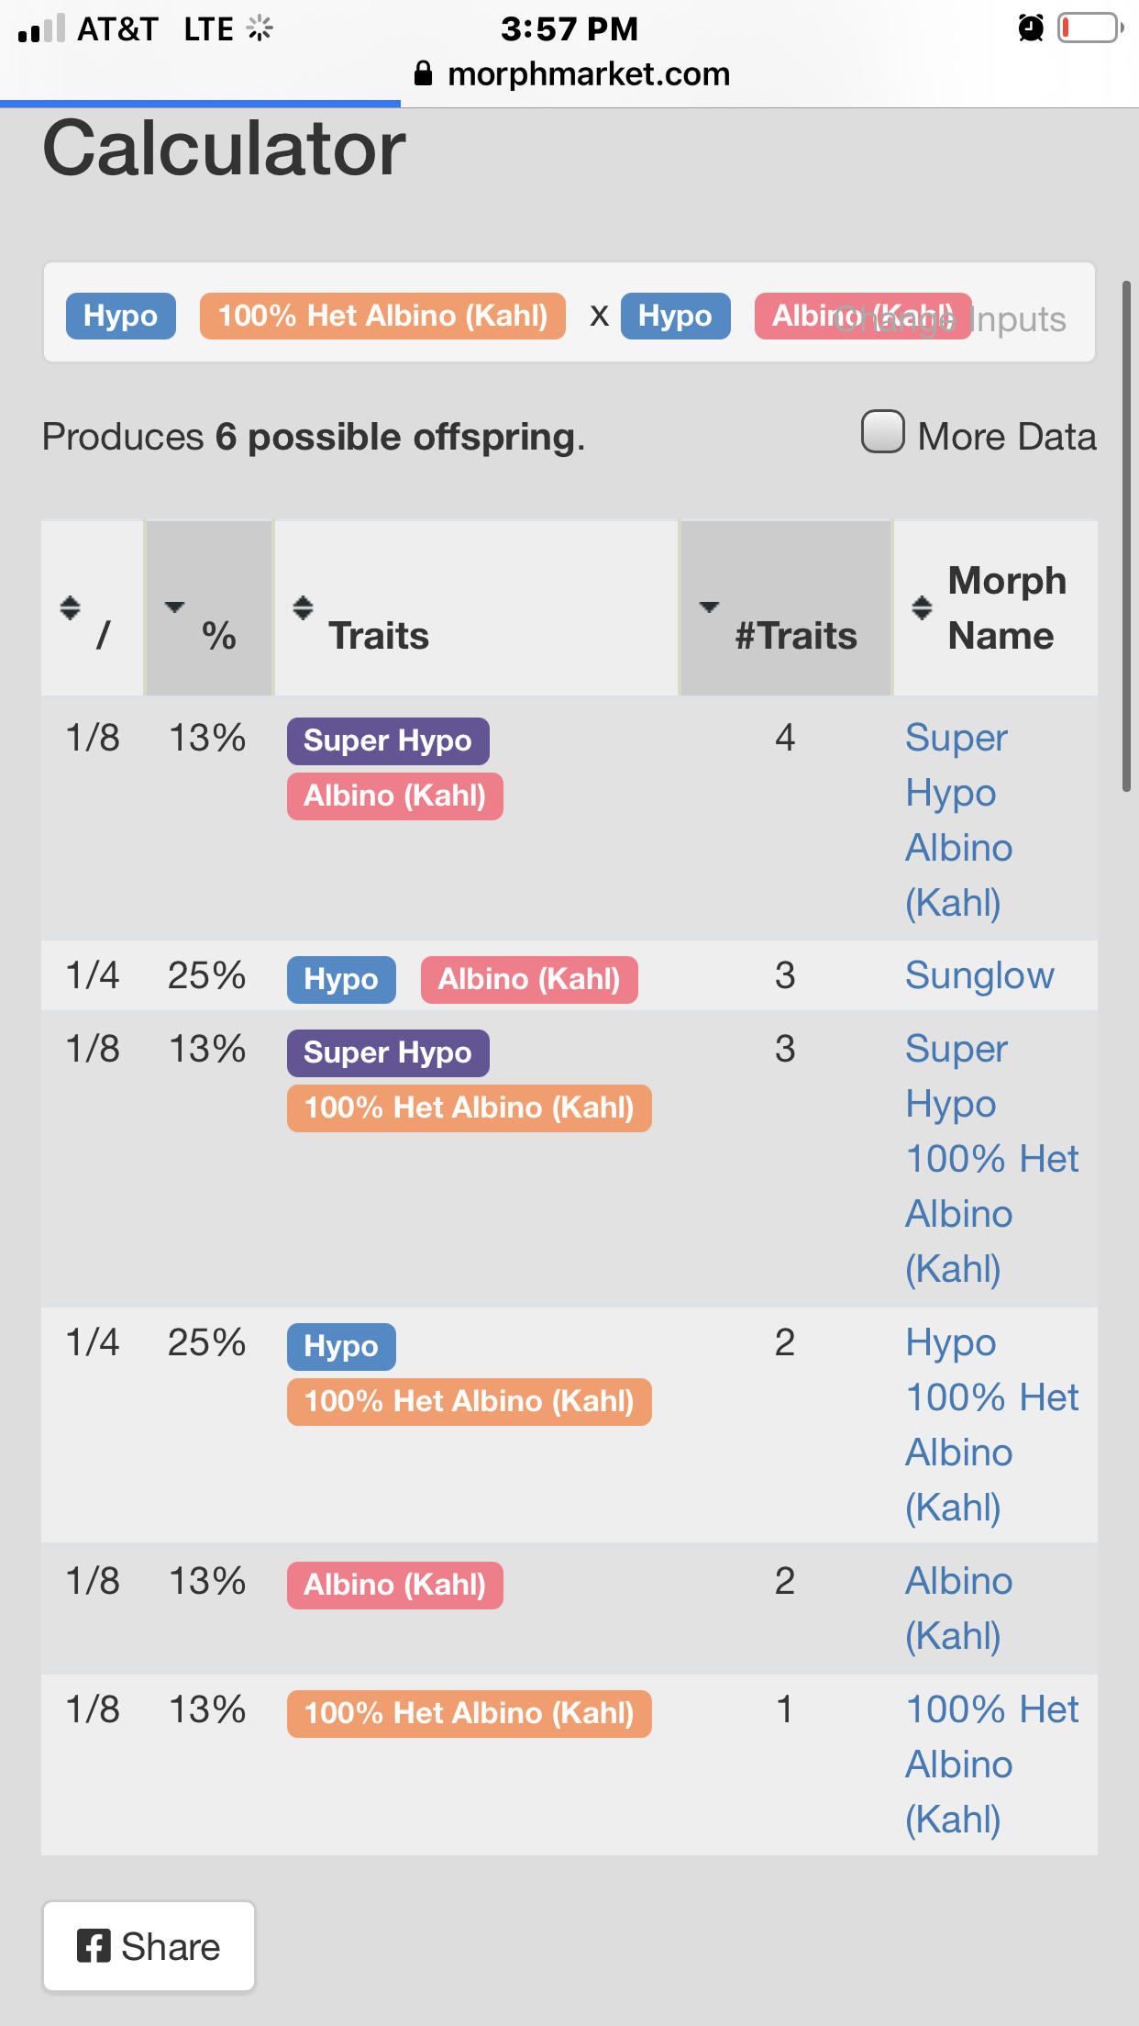This screenshot has width=1139, height=2026.
Task: Tap the alarm clock status icon
Action: (1031, 28)
